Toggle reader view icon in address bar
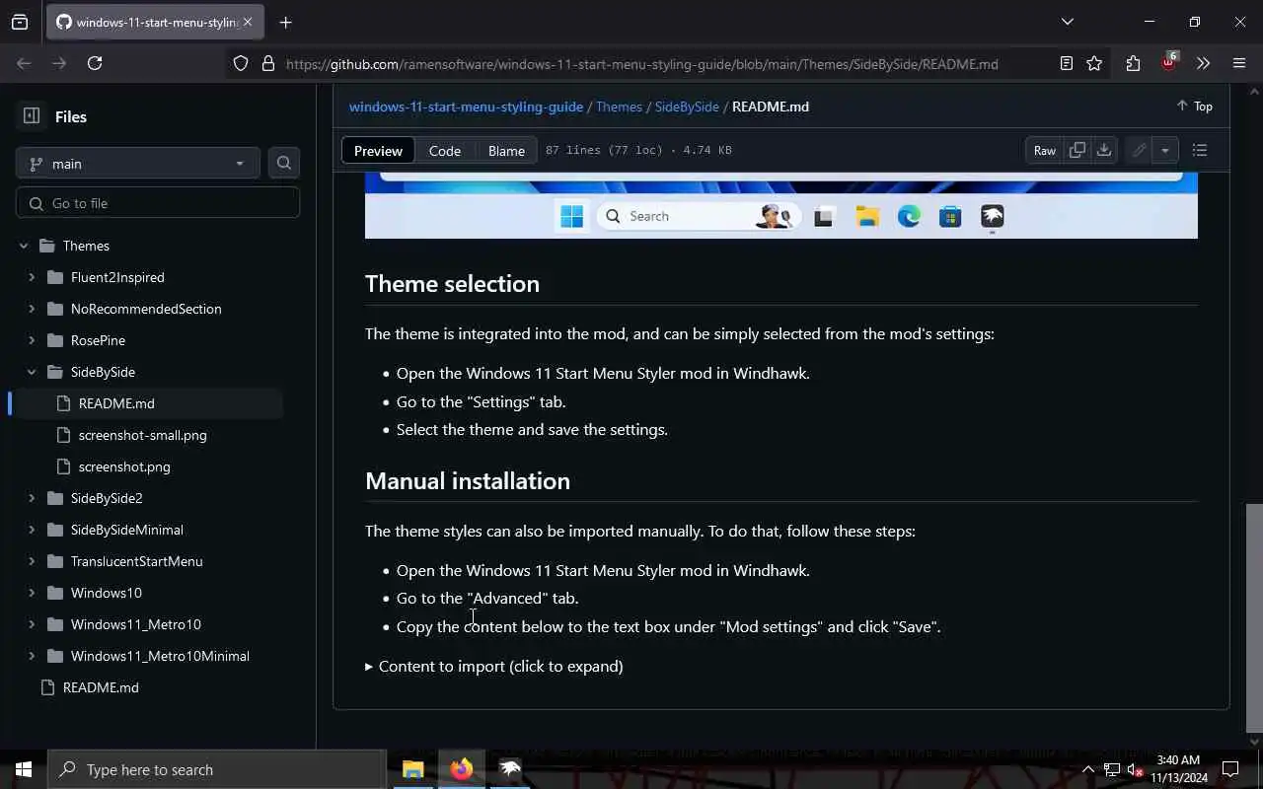This screenshot has width=1263, height=789. click(1067, 63)
